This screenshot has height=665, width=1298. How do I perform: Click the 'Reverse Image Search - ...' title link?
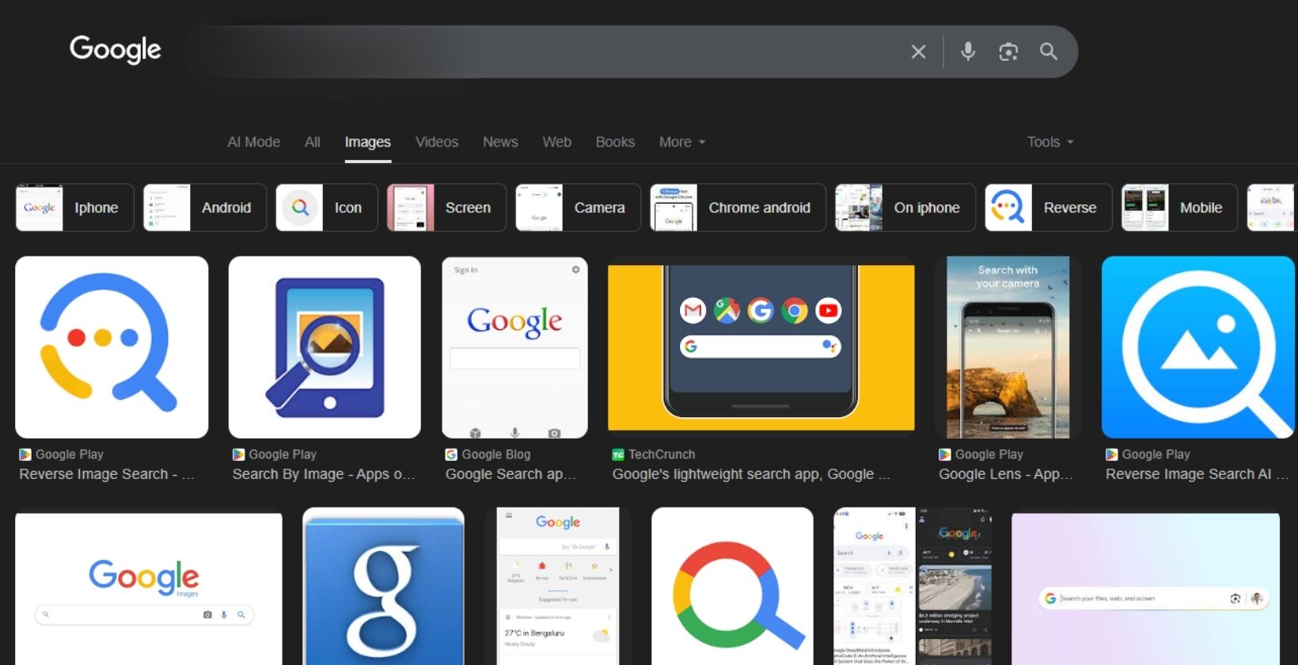tap(107, 474)
